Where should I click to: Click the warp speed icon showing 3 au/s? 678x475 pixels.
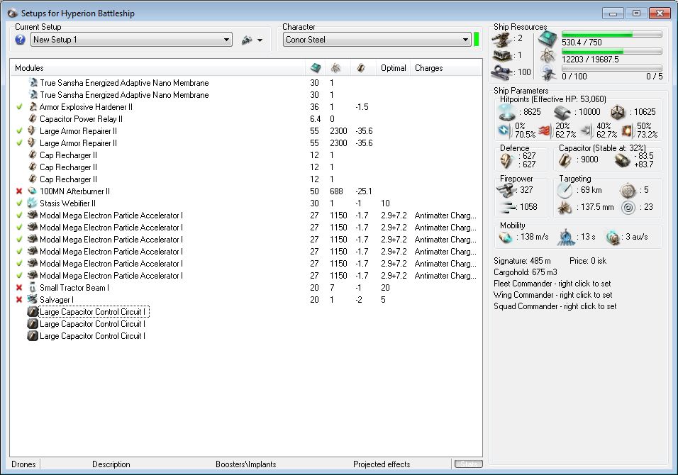[613, 238]
